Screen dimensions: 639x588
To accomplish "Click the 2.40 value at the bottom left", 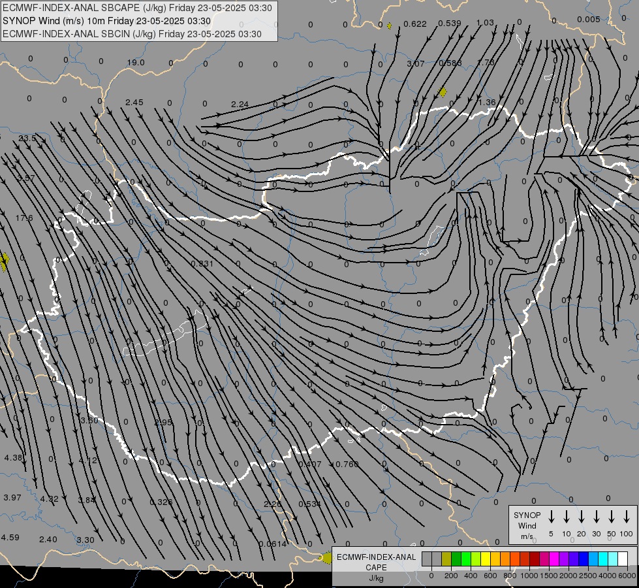I will click(48, 539).
